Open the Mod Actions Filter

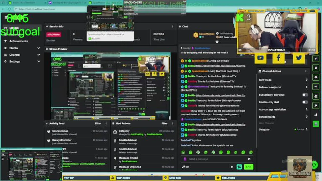click(165, 123)
